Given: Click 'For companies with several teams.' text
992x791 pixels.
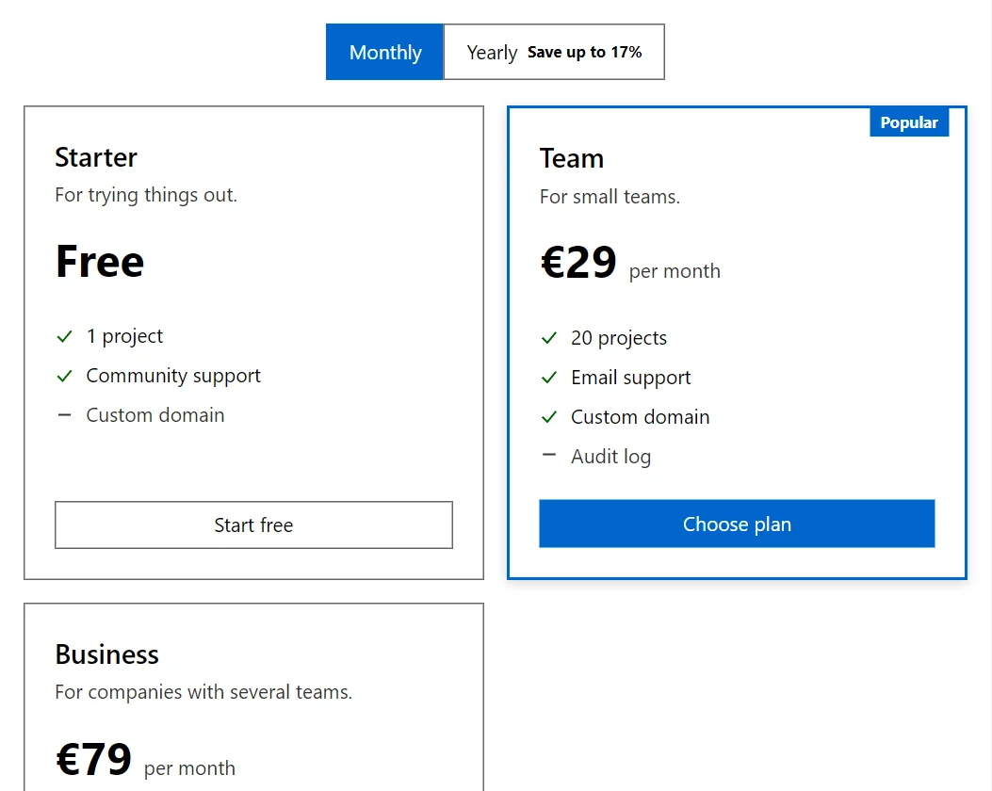Looking at the screenshot, I should (x=203, y=692).
